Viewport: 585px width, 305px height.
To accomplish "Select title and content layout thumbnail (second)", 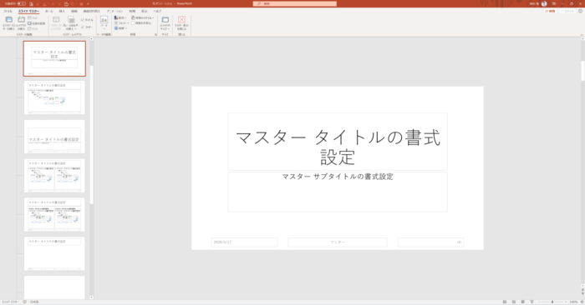I will [54, 97].
